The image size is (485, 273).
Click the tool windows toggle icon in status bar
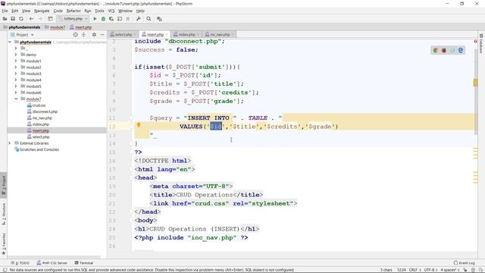pyautogui.click(x=5, y=270)
